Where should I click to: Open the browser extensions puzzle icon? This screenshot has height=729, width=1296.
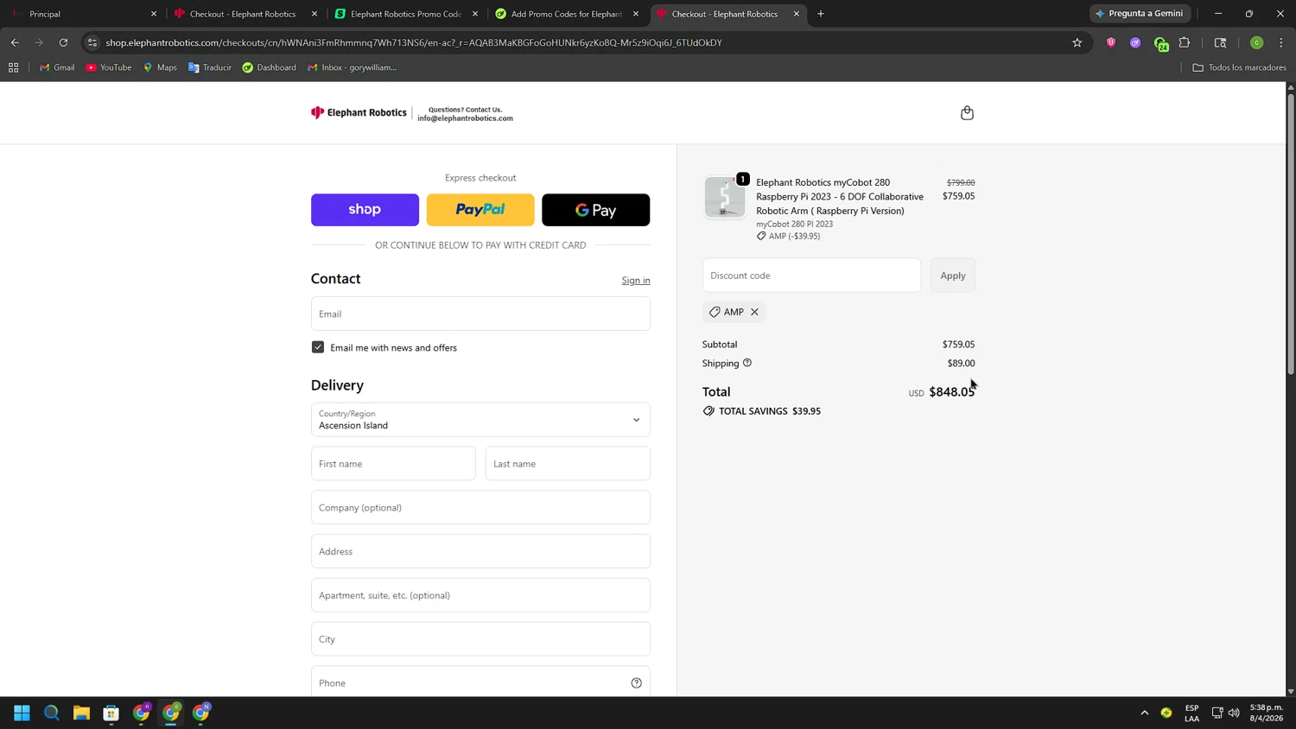pyautogui.click(x=1185, y=42)
